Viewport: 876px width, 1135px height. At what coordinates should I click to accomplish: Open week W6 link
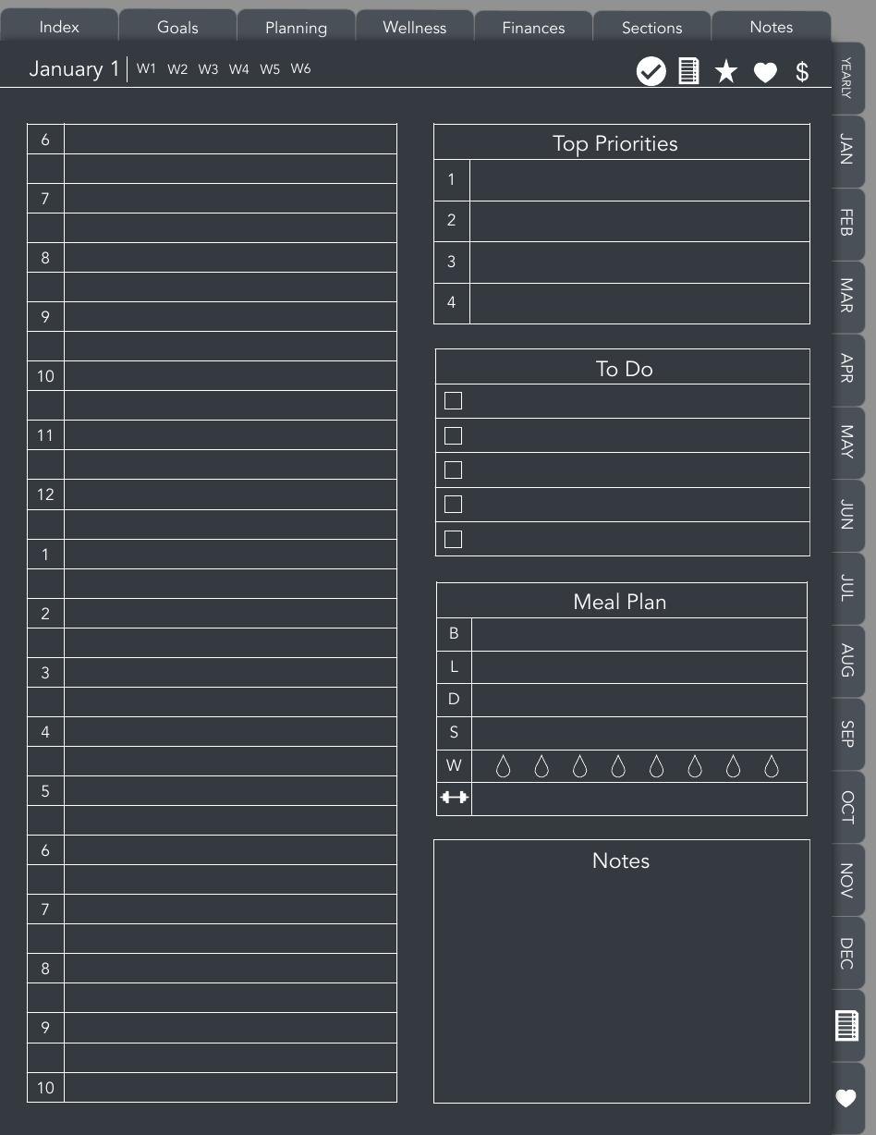coord(300,68)
